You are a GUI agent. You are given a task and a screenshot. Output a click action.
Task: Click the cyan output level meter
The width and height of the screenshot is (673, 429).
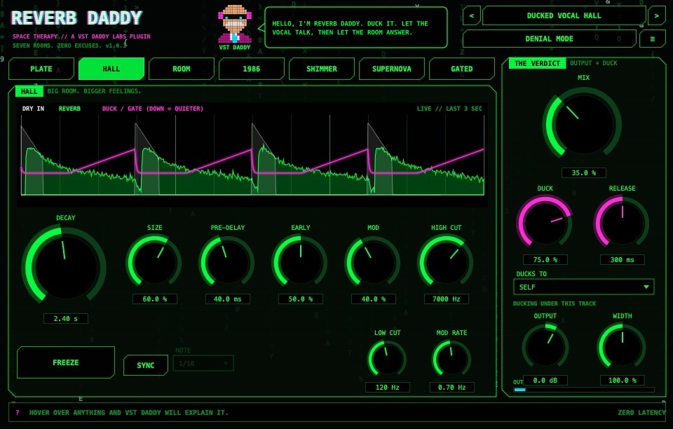584,390
